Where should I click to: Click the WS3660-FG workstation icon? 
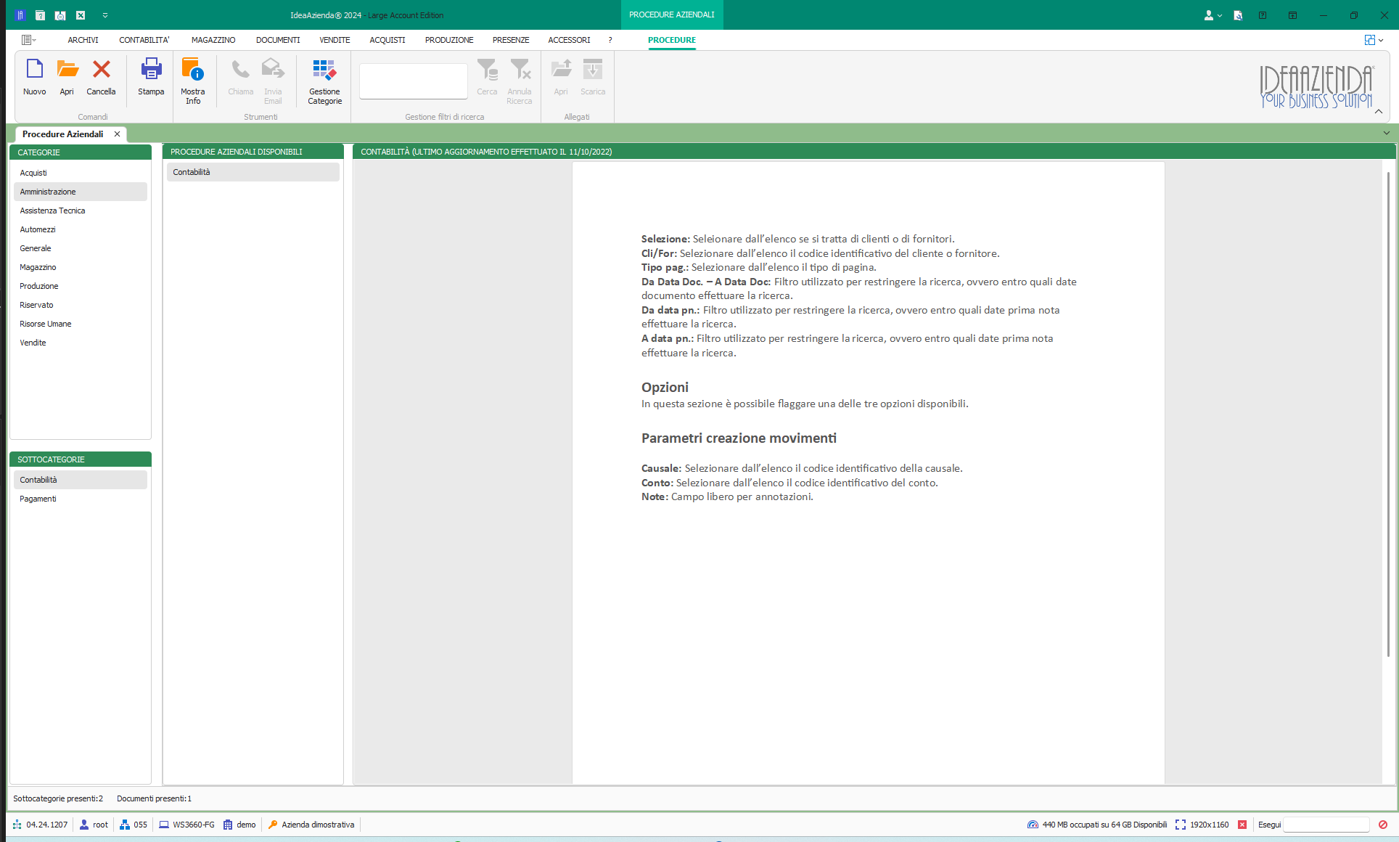pyautogui.click(x=164, y=825)
